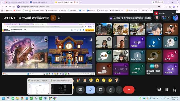The height and width of the screenshot is (101, 180).
Task: Open the YouTube bookmark
Action: pos(17,11)
